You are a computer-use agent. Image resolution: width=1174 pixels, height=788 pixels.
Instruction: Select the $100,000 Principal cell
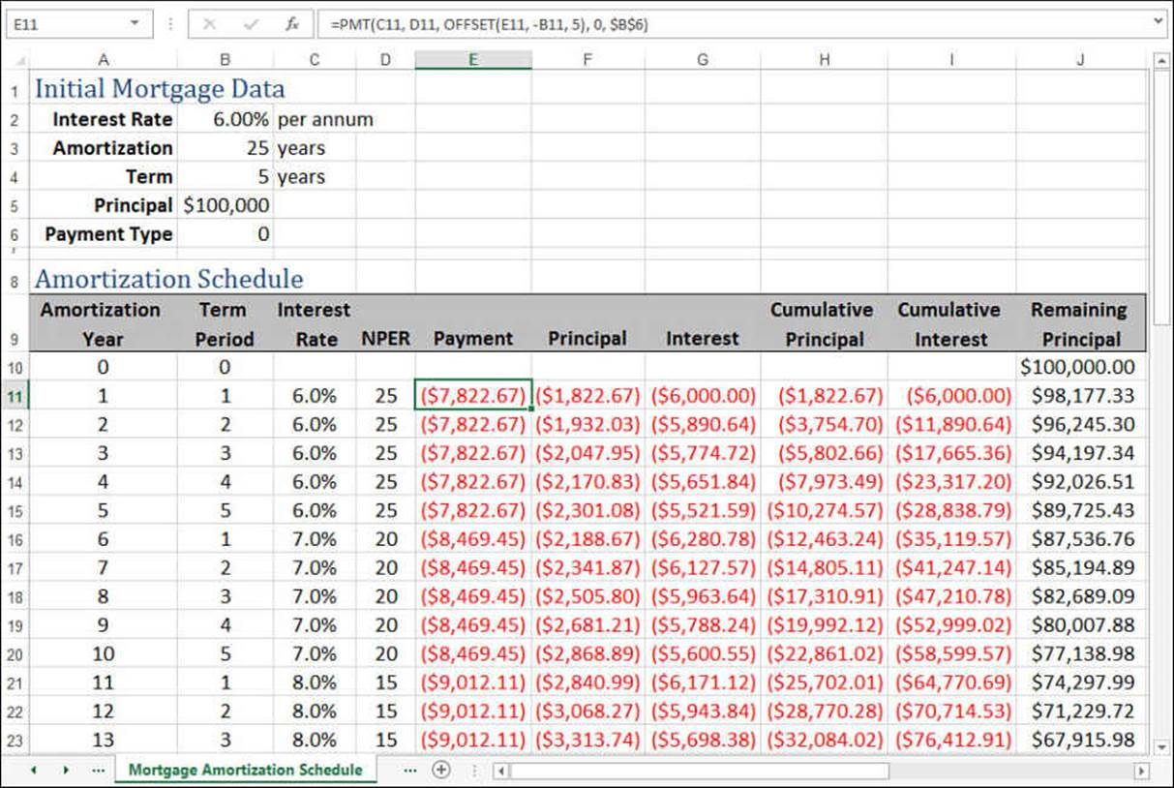[x=225, y=205]
